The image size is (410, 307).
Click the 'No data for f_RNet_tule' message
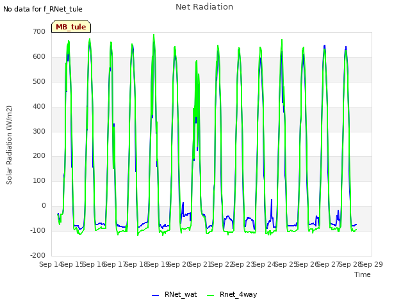pos(43,9)
